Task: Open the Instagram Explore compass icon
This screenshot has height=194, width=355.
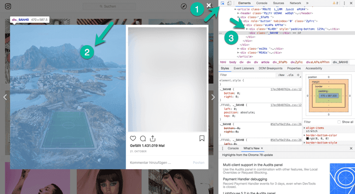Action: tap(184, 6)
